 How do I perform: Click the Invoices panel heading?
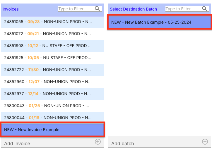[x=11, y=9]
